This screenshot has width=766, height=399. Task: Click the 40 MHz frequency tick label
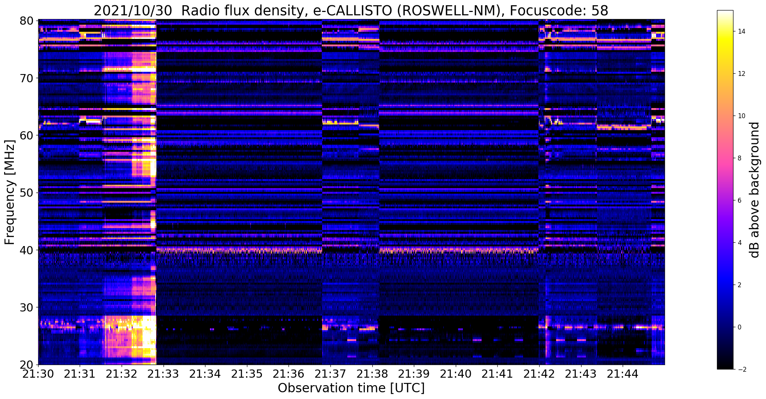(26, 250)
